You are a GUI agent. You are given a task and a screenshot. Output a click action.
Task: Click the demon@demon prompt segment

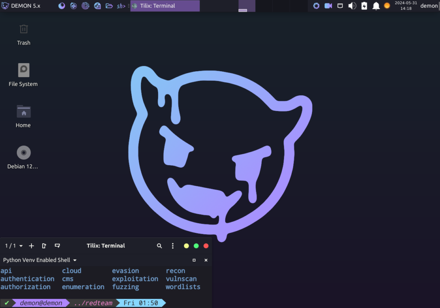(x=41, y=303)
